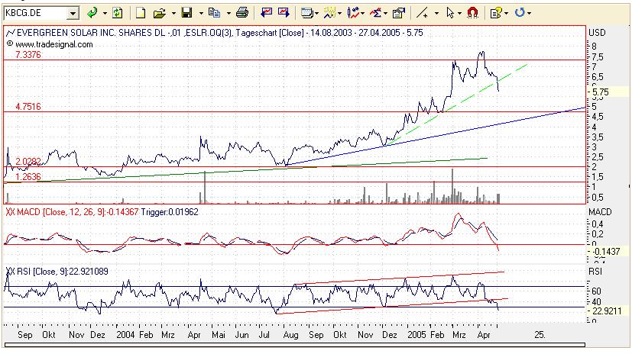Open the KBCG.DE symbol dropdown
Viewport: 632px width, 354px height.
coord(73,13)
